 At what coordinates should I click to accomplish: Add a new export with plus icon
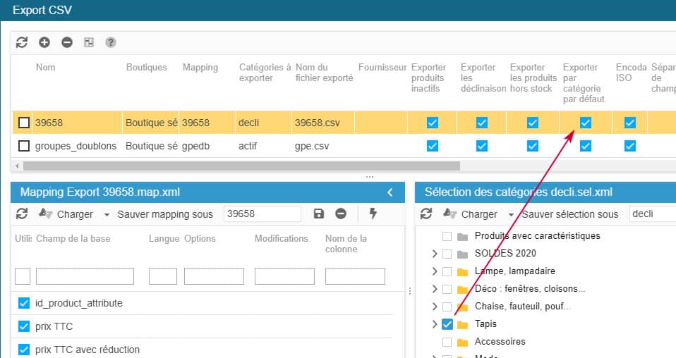[44, 42]
